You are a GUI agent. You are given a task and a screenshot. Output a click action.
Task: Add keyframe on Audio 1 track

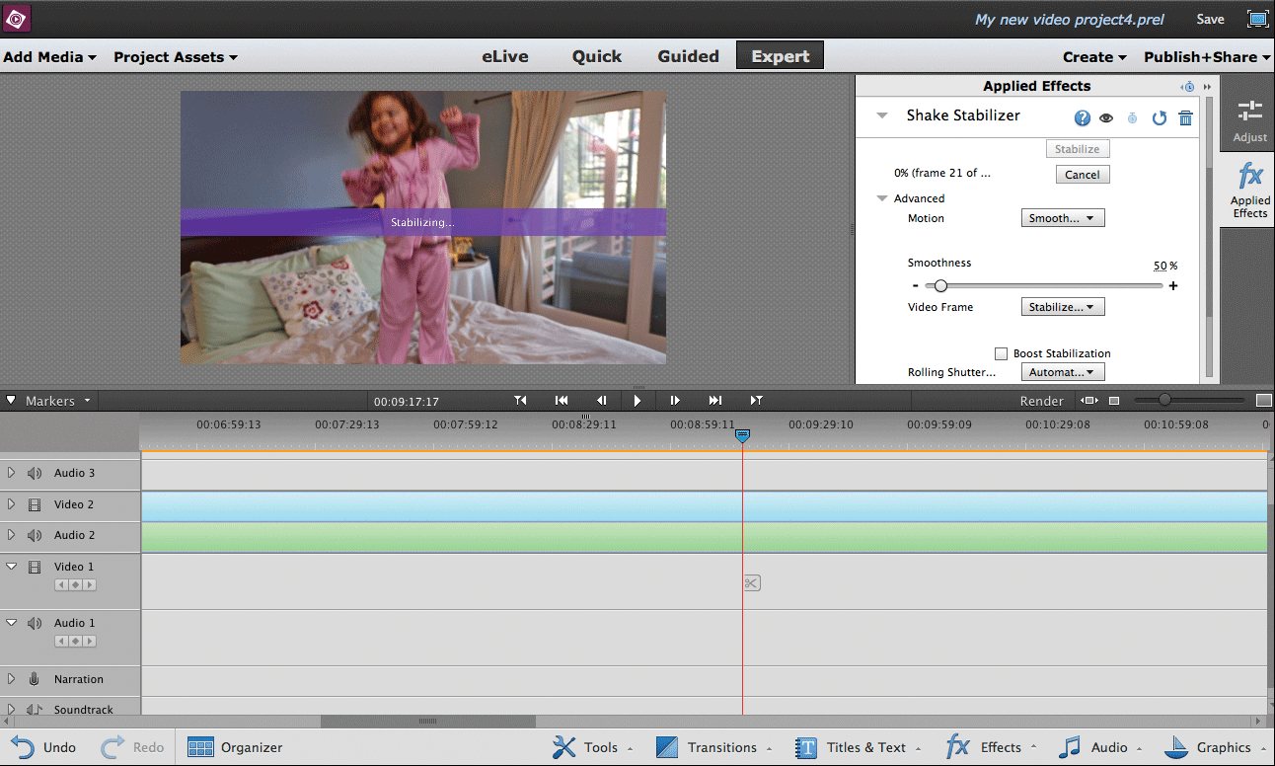point(75,642)
